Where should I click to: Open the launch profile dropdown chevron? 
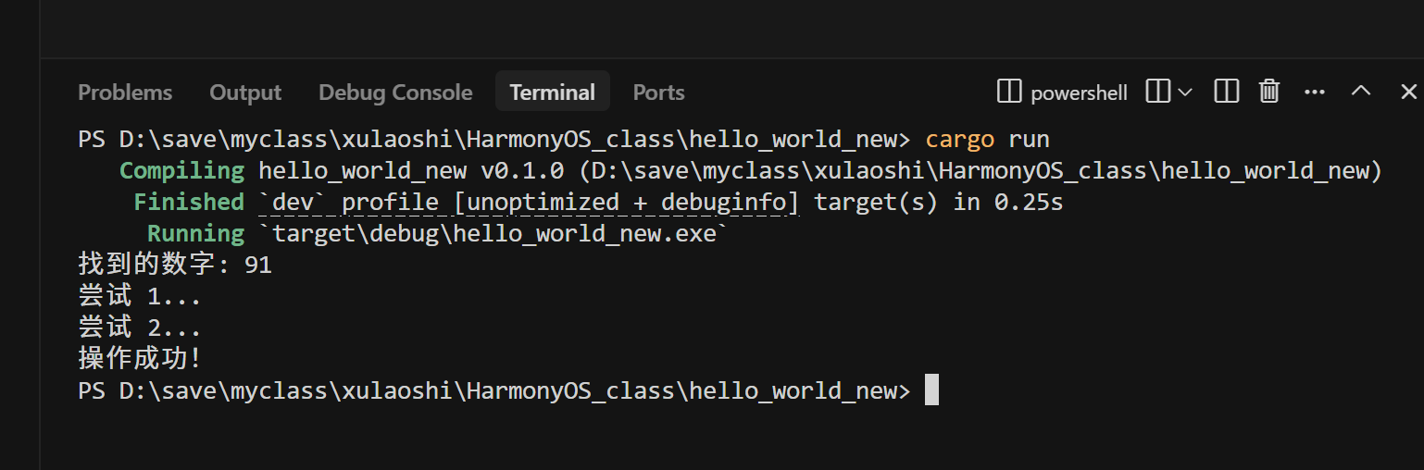1184,92
